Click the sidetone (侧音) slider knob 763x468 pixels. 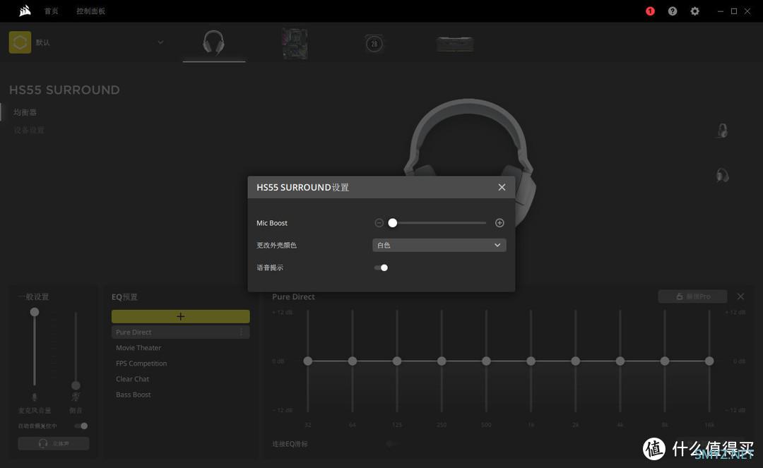[x=76, y=385]
